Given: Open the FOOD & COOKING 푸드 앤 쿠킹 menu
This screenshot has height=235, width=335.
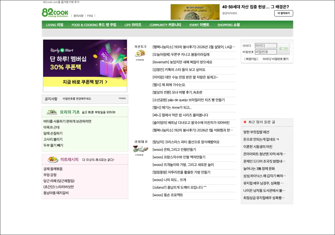Looking at the screenshot, I should [94, 25].
